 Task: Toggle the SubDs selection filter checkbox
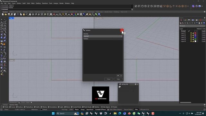pos(35,107)
